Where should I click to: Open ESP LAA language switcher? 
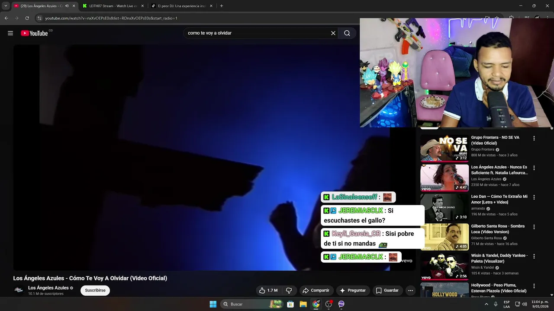point(506,304)
